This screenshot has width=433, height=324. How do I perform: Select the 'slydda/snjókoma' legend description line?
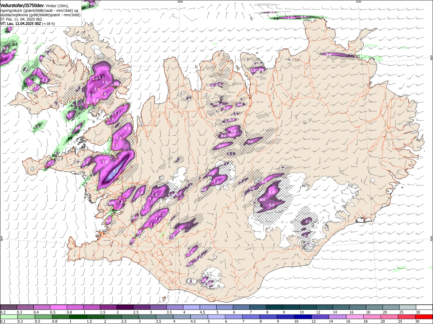[40, 15]
